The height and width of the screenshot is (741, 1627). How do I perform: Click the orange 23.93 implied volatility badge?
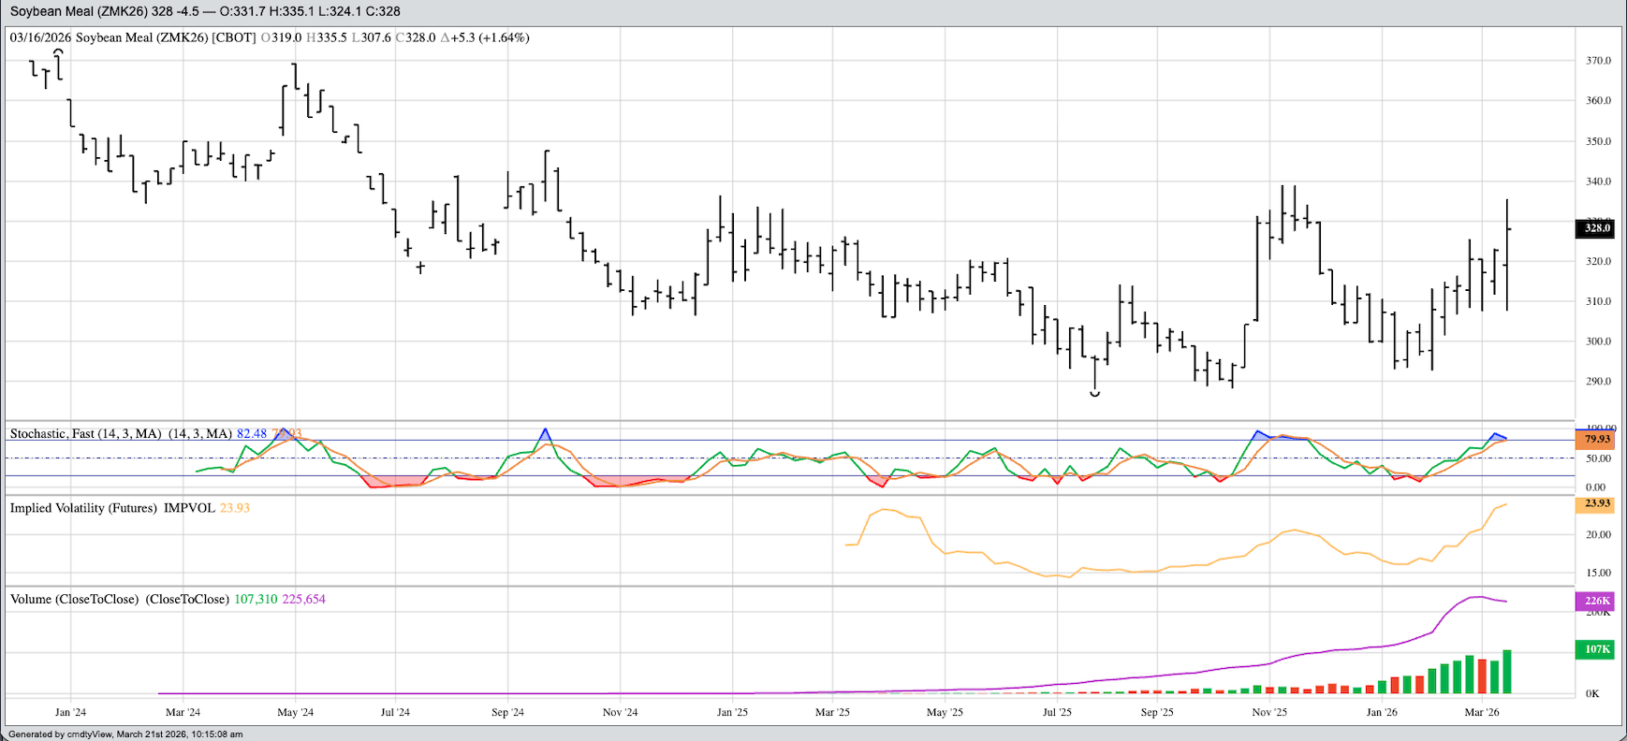(1596, 503)
